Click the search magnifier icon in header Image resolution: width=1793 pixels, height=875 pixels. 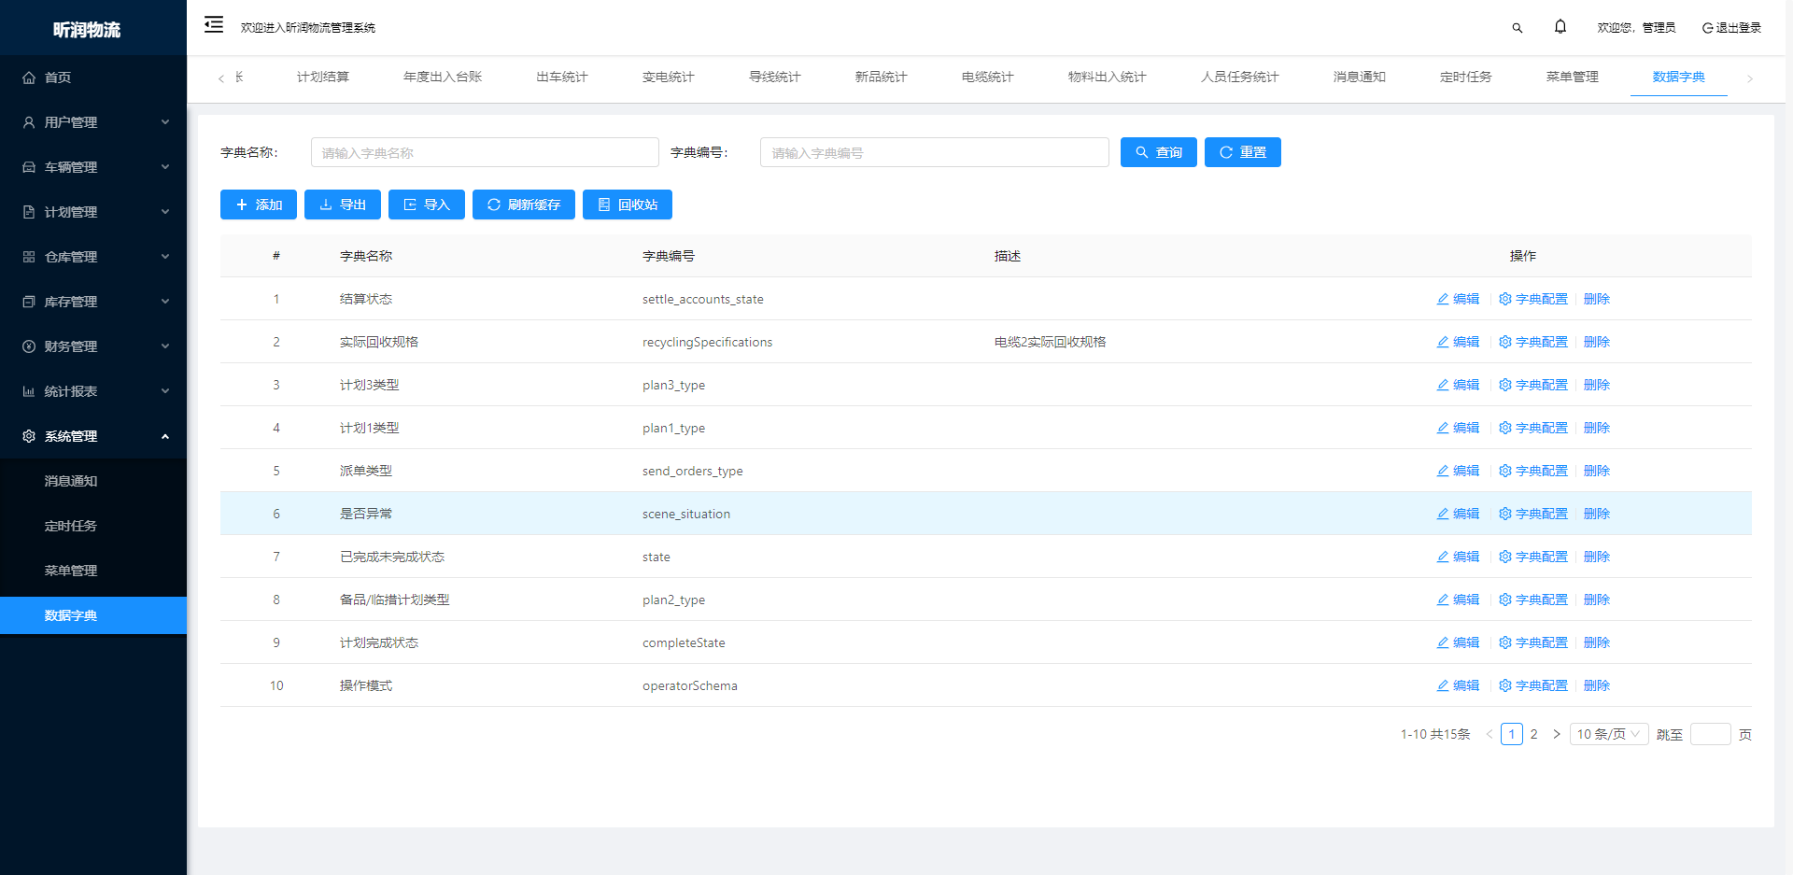point(1518,28)
